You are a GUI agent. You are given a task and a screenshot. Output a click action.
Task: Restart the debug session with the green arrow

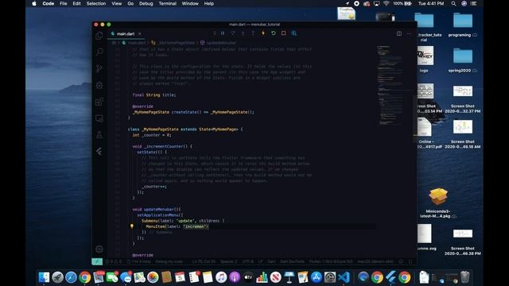pyautogui.click(x=274, y=33)
